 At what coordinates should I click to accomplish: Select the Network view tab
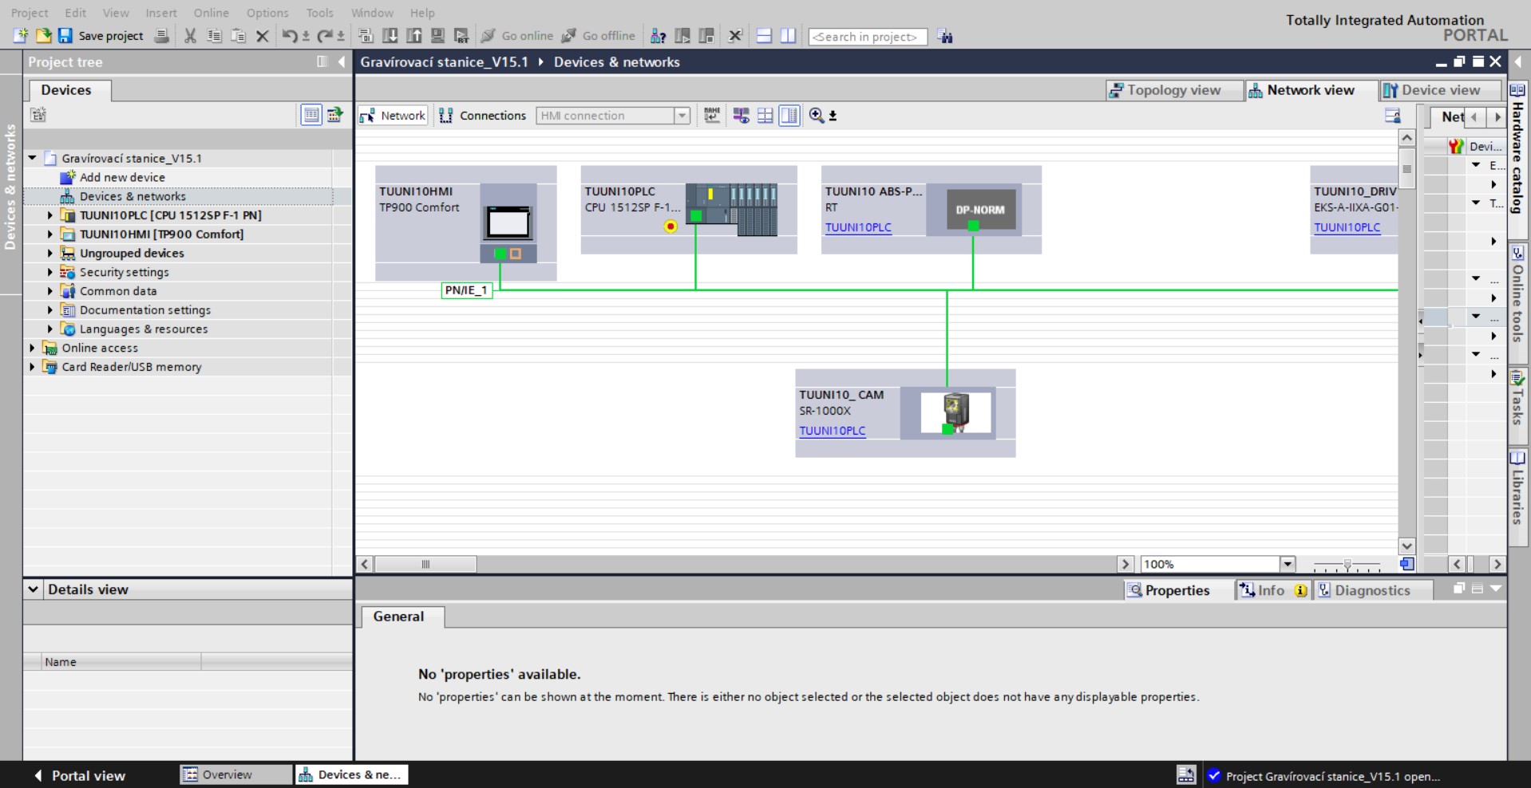coord(1311,90)
